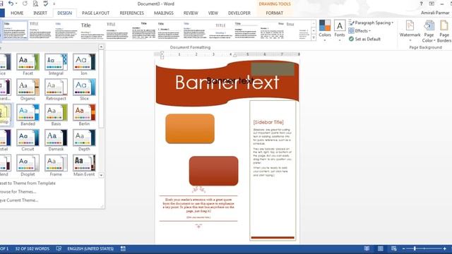The image size is (452, 254).
Task: Click the Redo icon in title bar
Action: pos(25,4)
